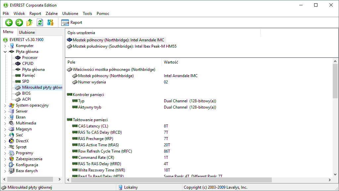Collapse the Płyta główna tree node
Viewport: 339px width, 191px height.
pyautogui.click(x=5, y=52)
